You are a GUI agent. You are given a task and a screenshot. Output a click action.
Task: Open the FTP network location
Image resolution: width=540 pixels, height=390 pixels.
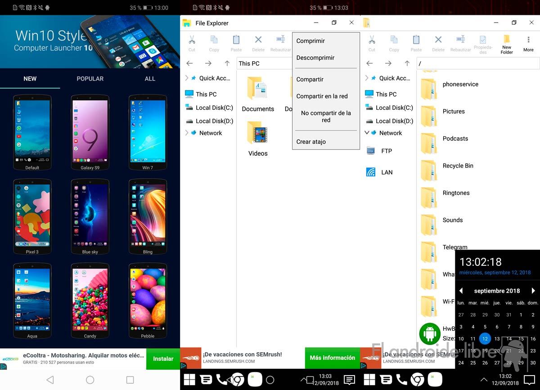379,151
